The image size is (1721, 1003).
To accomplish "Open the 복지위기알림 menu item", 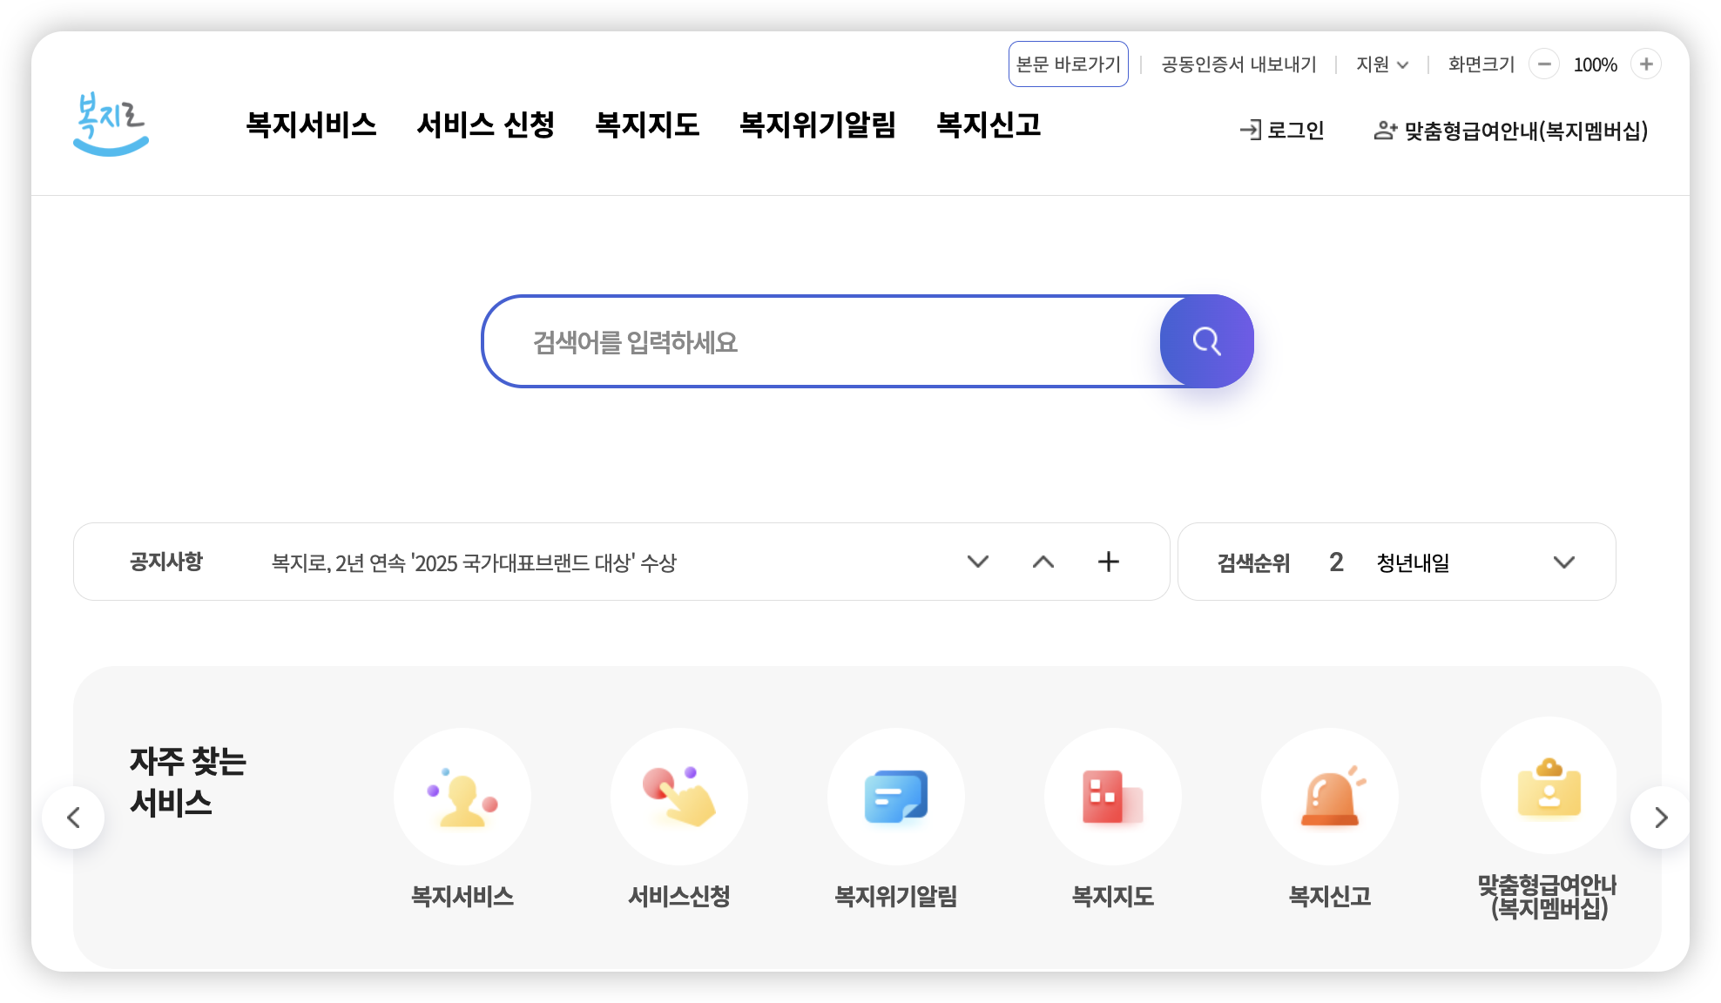I will point(819,125).
